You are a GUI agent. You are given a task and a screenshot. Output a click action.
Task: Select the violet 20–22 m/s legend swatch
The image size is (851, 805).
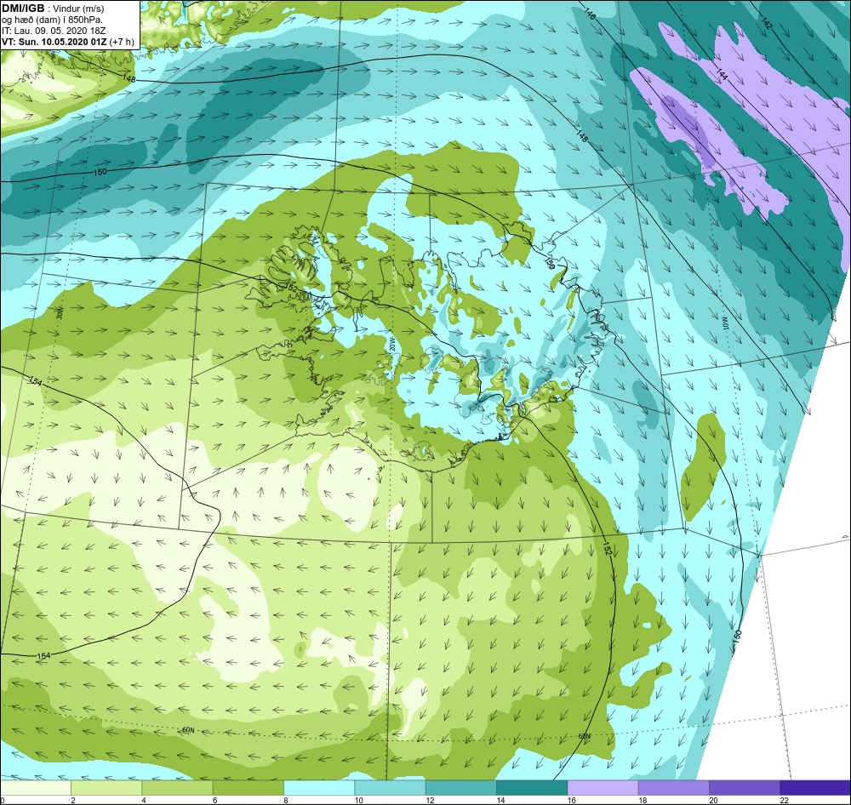click(745, 787)
